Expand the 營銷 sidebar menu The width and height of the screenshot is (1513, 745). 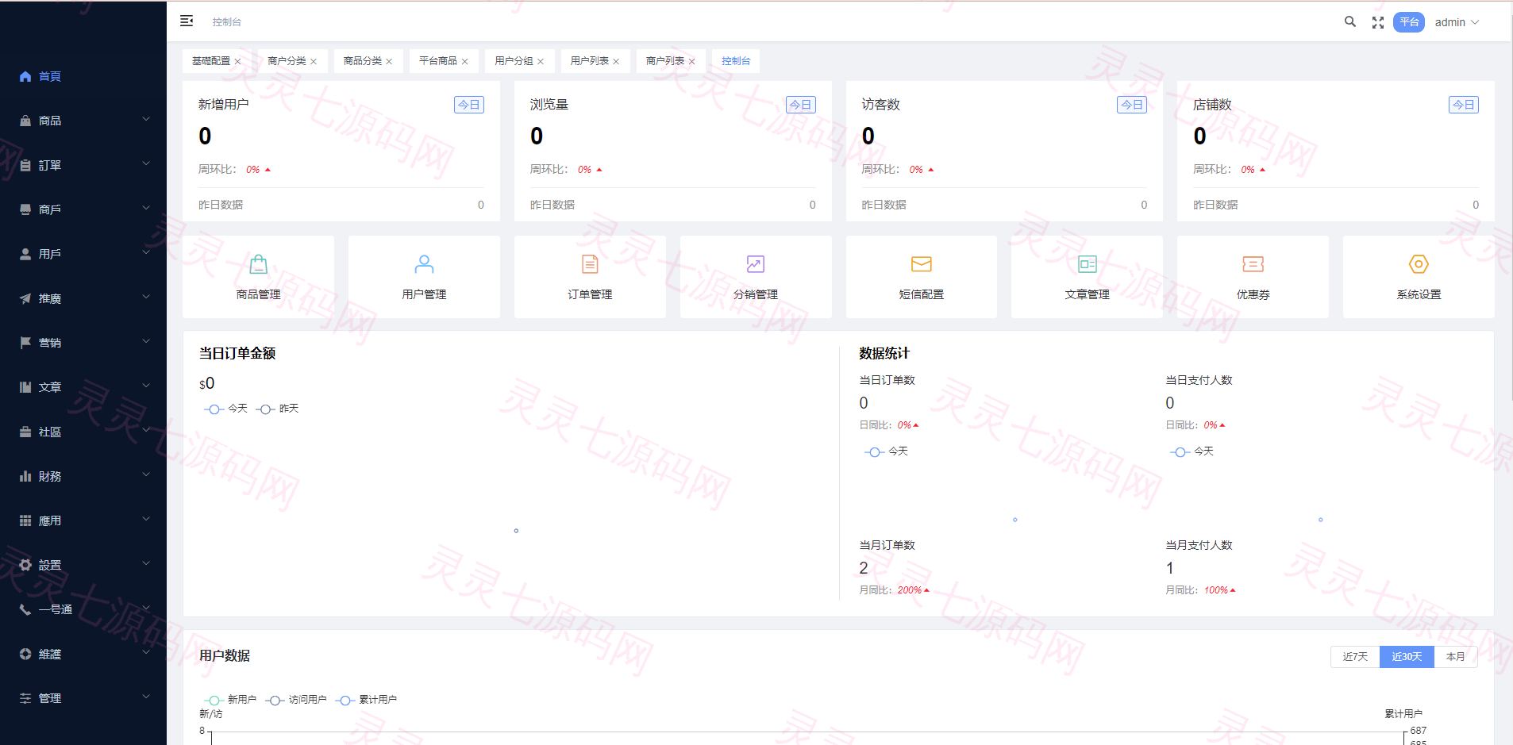click(x=83, y=343)
